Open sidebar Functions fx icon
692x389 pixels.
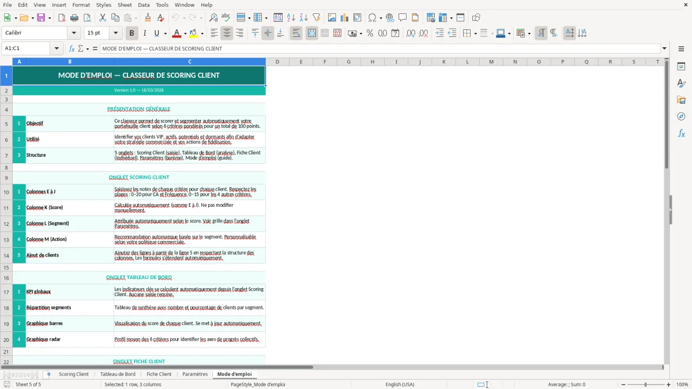(681, 133)
